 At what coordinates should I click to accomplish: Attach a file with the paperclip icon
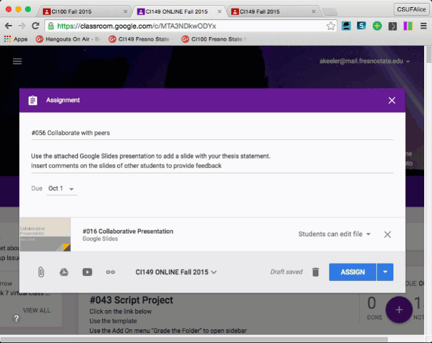41,272
